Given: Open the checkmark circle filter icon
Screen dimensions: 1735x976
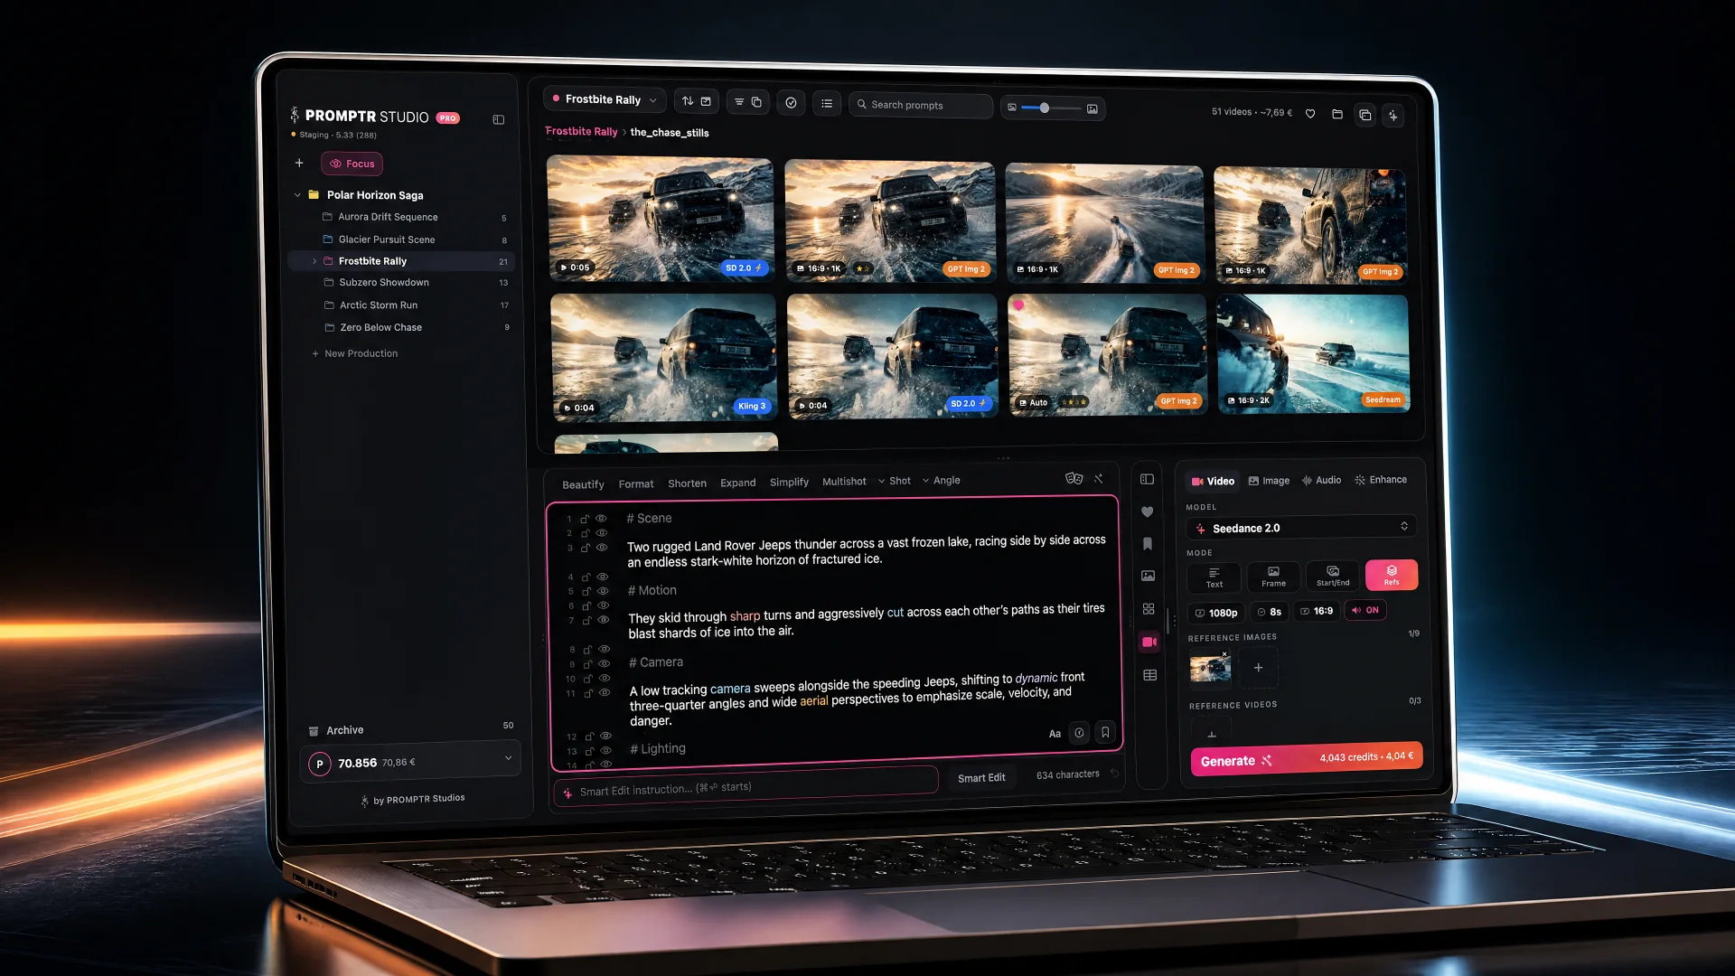Looking at the screenshot, I should [x=791, y=103].
